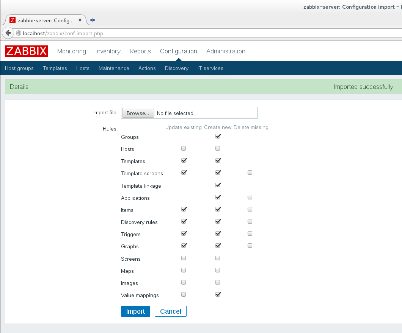Check Items Delete missing checkbox
This screenshot has height=333, width=402.
(x=250, y=209)
